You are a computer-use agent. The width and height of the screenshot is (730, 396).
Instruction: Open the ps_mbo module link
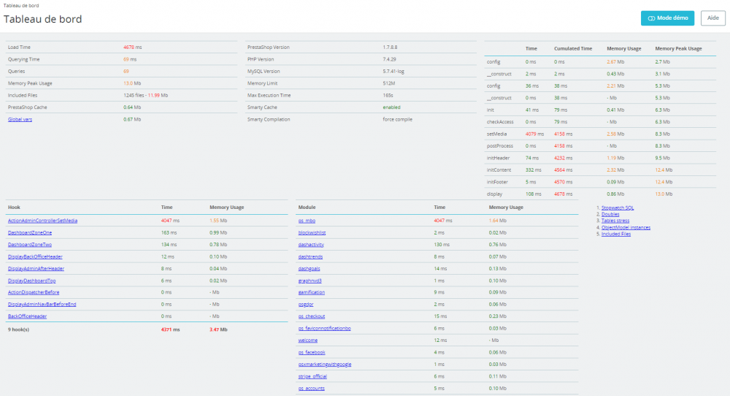click(307, 221)
